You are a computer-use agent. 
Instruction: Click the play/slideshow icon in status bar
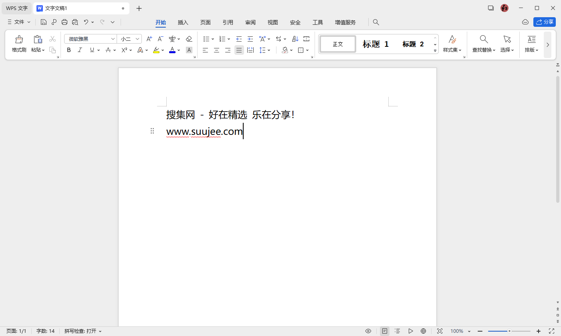point(411,331)
